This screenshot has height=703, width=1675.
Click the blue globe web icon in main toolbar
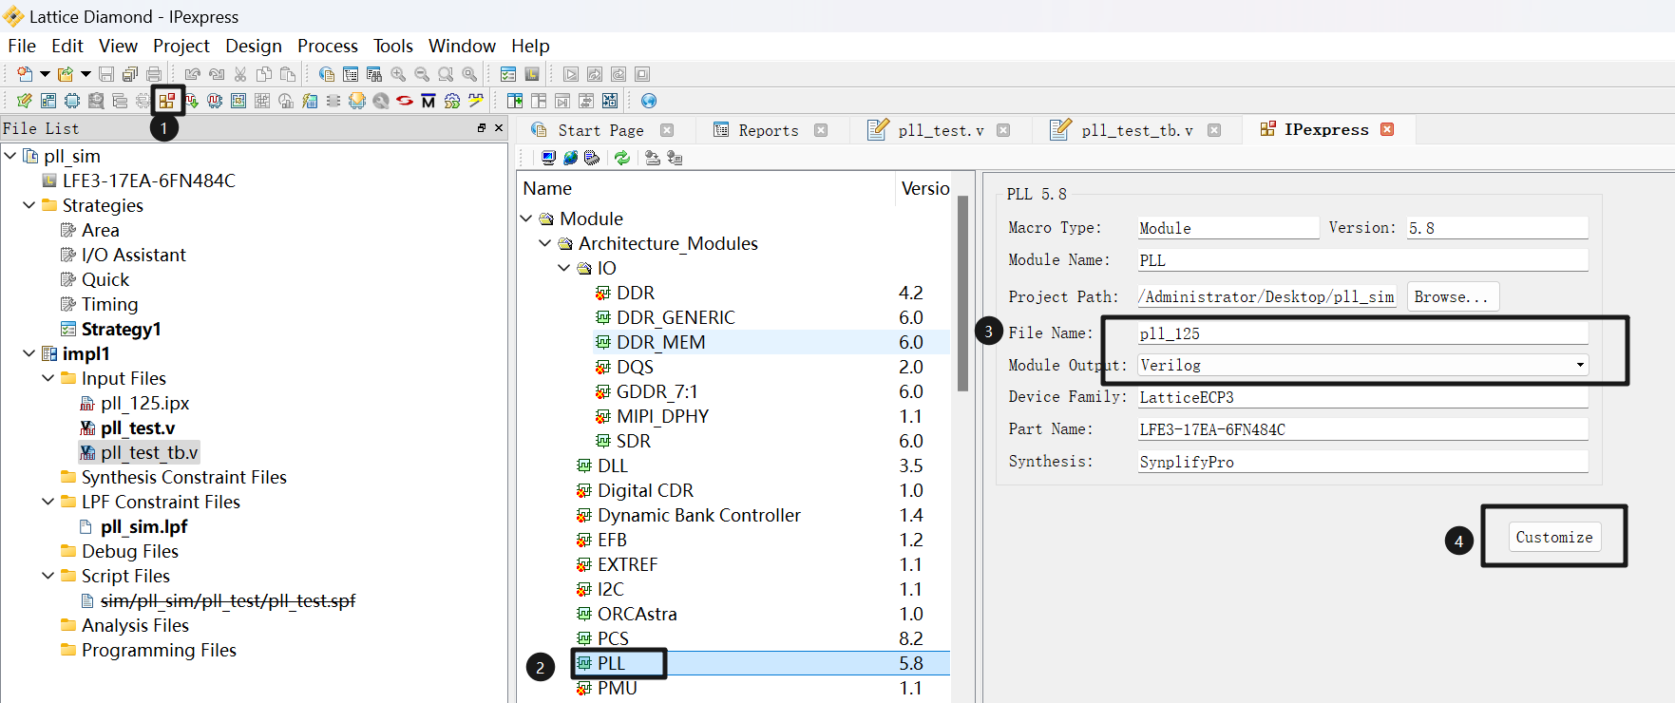[649, 101]
